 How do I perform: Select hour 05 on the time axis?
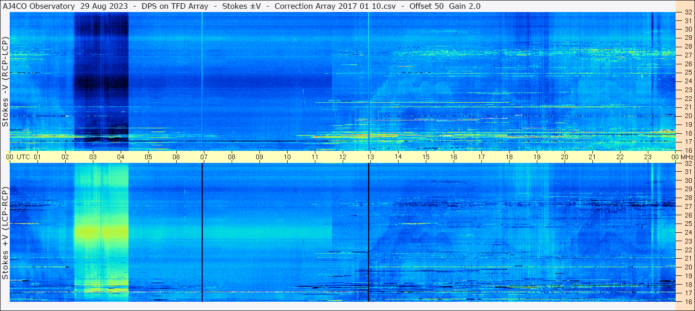(148, 157)
